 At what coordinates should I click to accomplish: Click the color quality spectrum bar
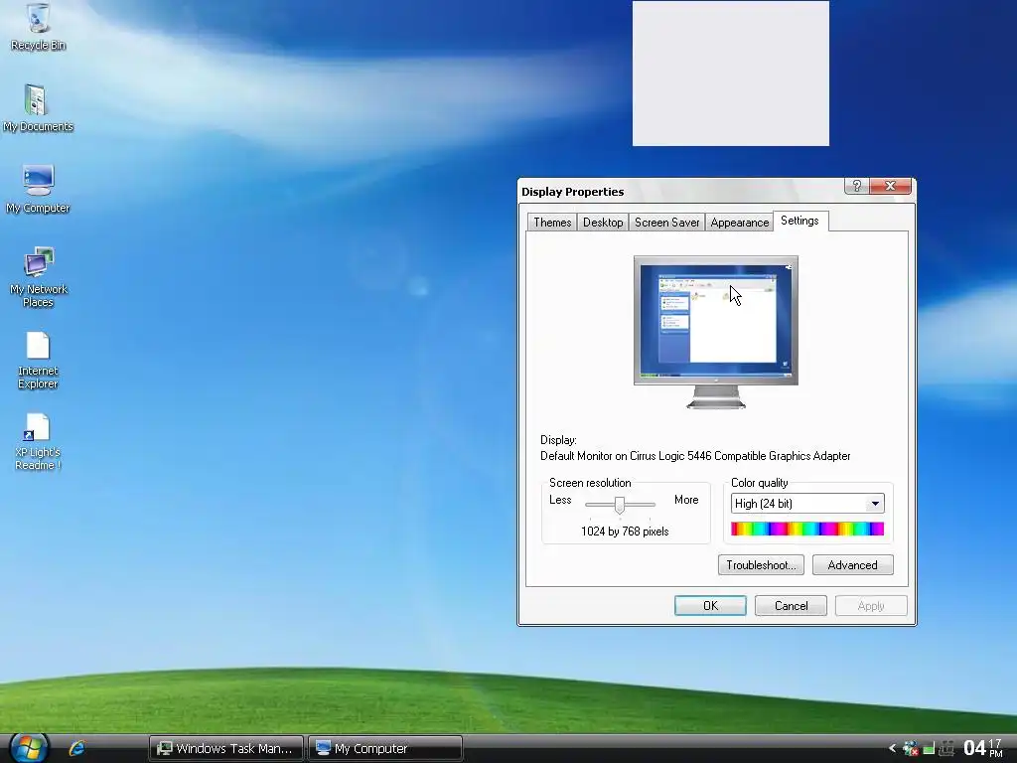(x=807, y=529)
